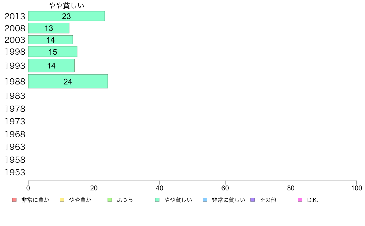The width and height of the screenshot is (365, 226).
Task: Select the 2008 bar showing 13
Action: [49, 28]
